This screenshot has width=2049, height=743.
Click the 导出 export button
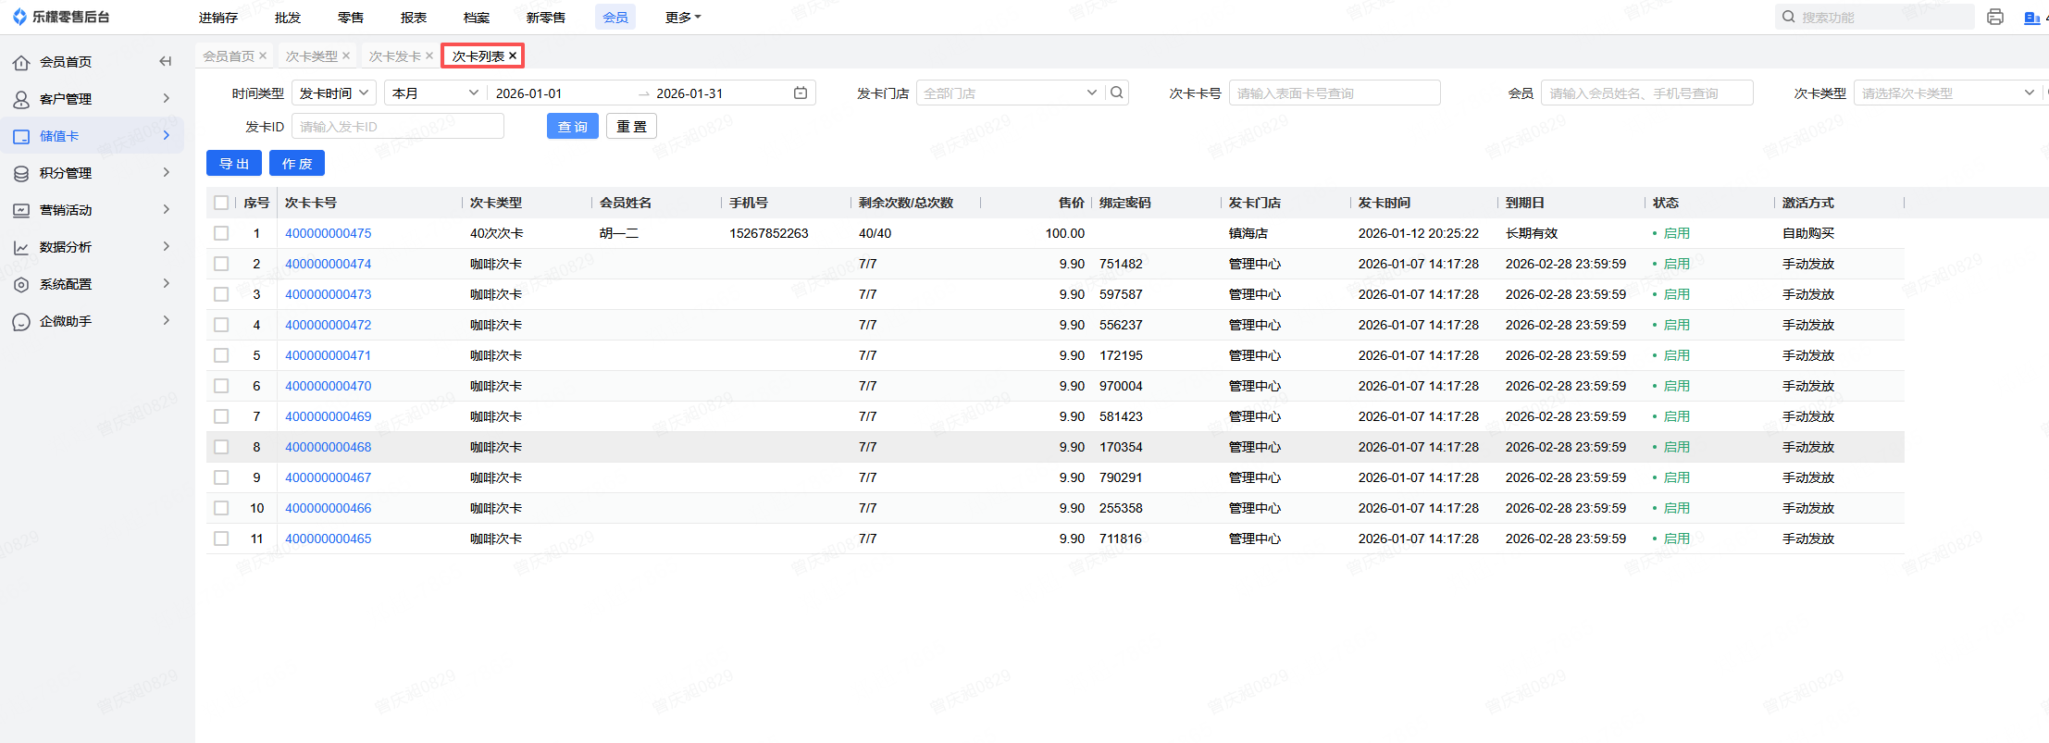[x=234, y=164]
